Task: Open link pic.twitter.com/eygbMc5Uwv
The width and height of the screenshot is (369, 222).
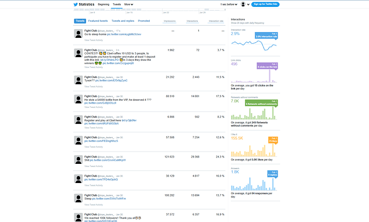Action: 124,34
